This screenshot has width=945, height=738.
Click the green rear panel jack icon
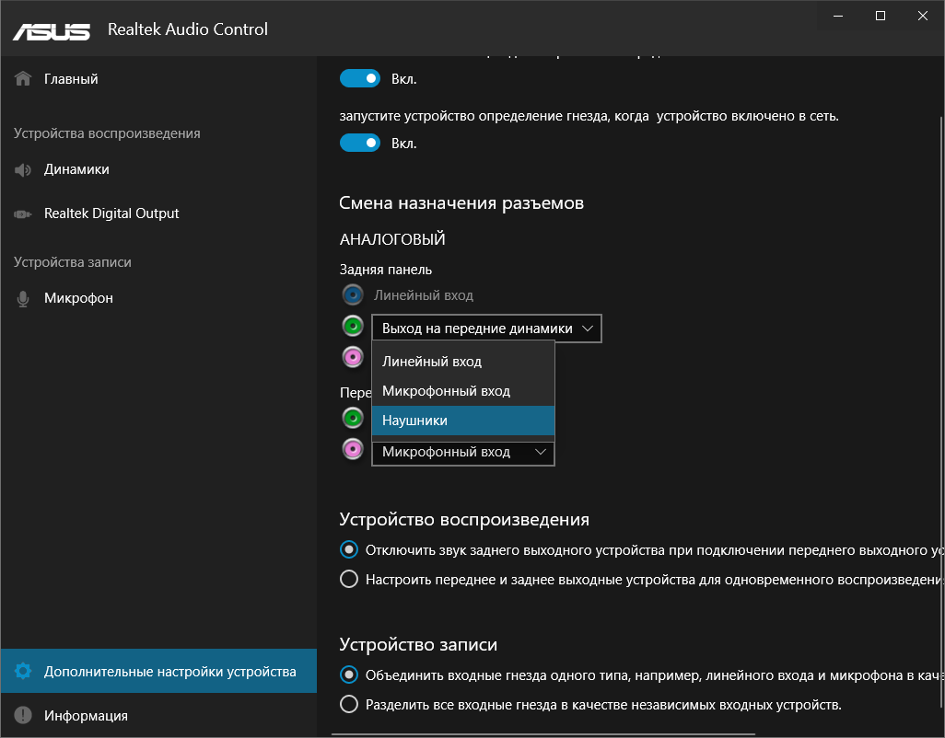point(352,327)
